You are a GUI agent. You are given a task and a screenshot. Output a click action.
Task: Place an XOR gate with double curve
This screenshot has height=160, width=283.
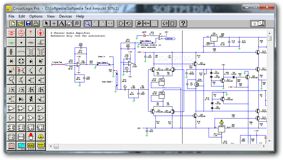coord(40,118)
